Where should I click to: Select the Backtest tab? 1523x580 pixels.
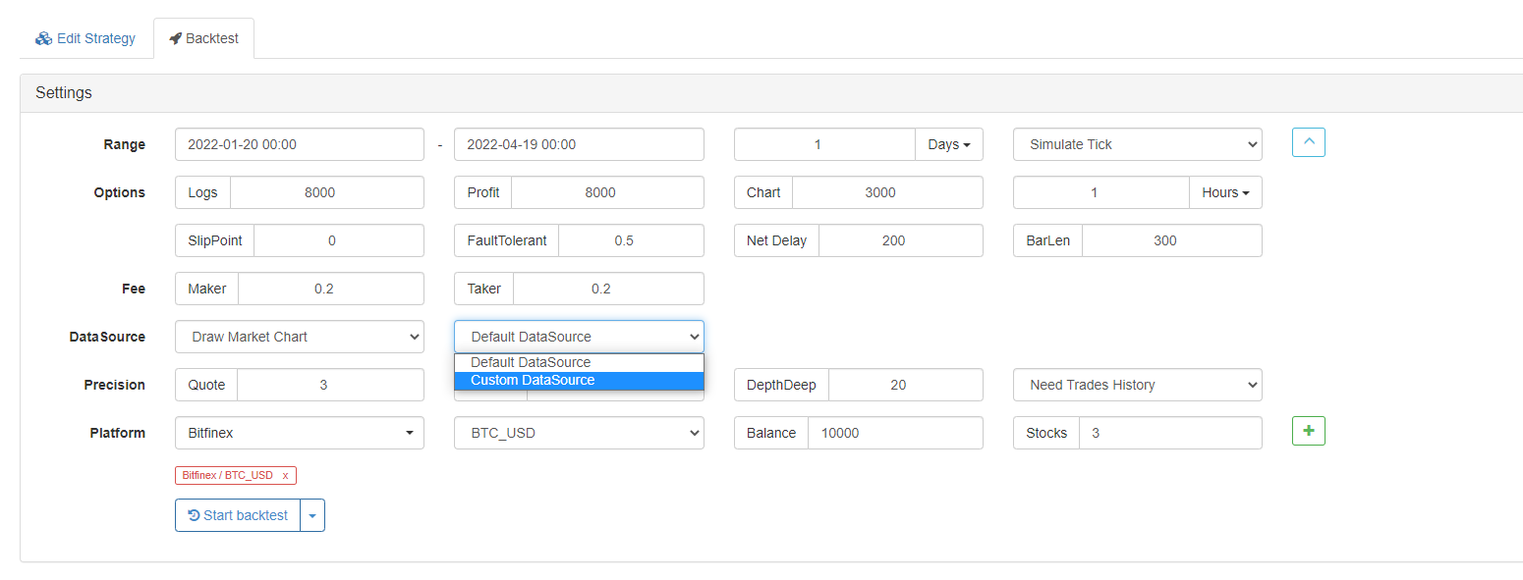[203, 38]
